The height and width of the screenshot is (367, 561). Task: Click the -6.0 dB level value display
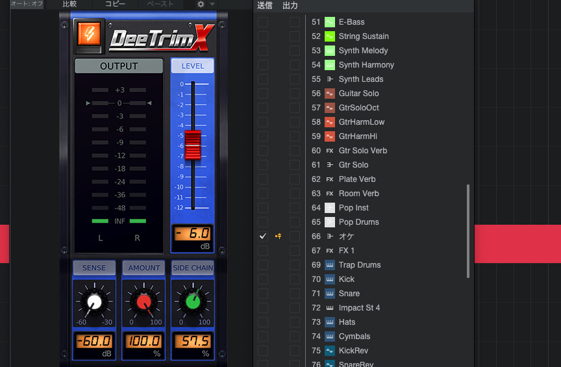point(192,234)
